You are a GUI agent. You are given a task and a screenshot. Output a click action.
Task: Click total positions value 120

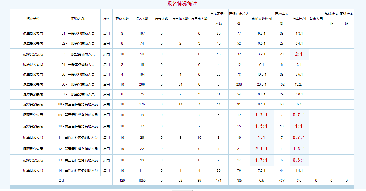(x=122, y=181)
